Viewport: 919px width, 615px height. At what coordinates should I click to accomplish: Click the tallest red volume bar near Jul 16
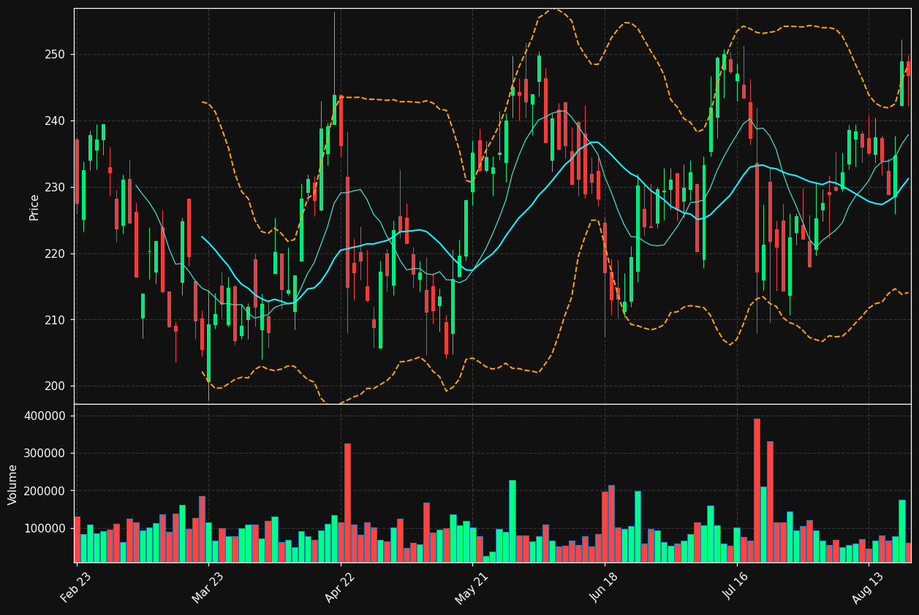(757, 490)
